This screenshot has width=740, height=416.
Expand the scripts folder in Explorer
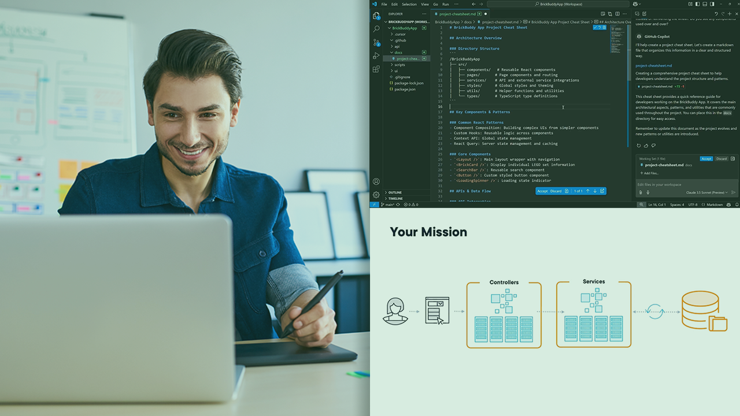pos(399,65)
